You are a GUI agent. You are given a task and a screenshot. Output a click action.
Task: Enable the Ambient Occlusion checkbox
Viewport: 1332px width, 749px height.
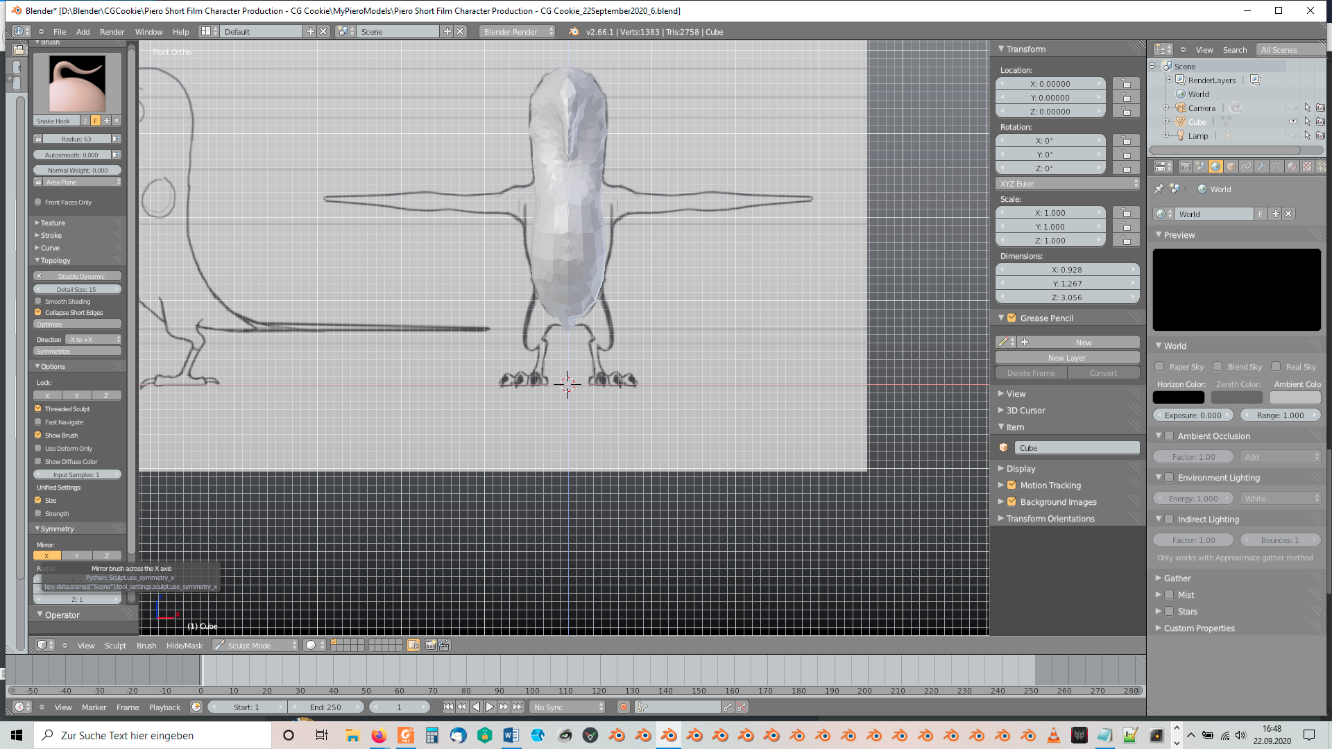click(x=1169, y=436)
